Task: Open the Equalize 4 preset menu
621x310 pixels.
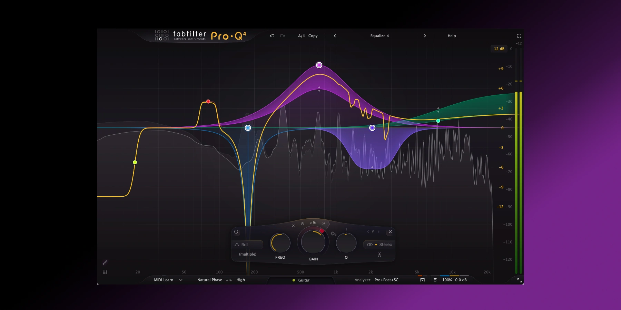Action: pyautogui.click(x=379, y=36)
